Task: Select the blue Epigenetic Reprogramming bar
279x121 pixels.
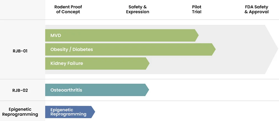Action: (x=70, y=112)
